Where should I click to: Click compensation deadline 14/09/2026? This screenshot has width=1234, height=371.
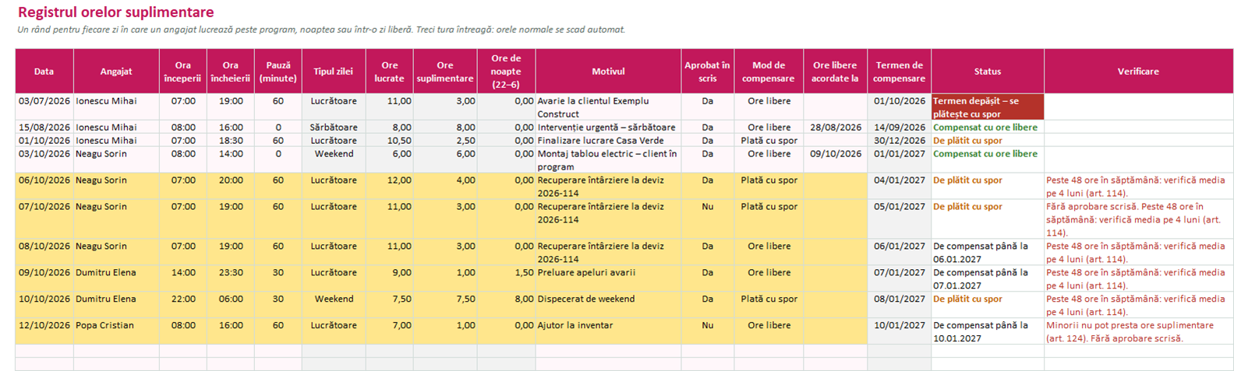click(x=900, y=128)
